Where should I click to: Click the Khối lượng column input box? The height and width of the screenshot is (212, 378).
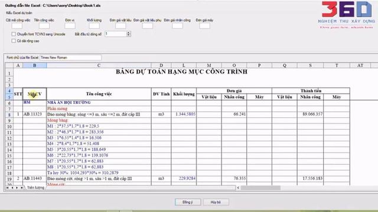pos(94,26)
